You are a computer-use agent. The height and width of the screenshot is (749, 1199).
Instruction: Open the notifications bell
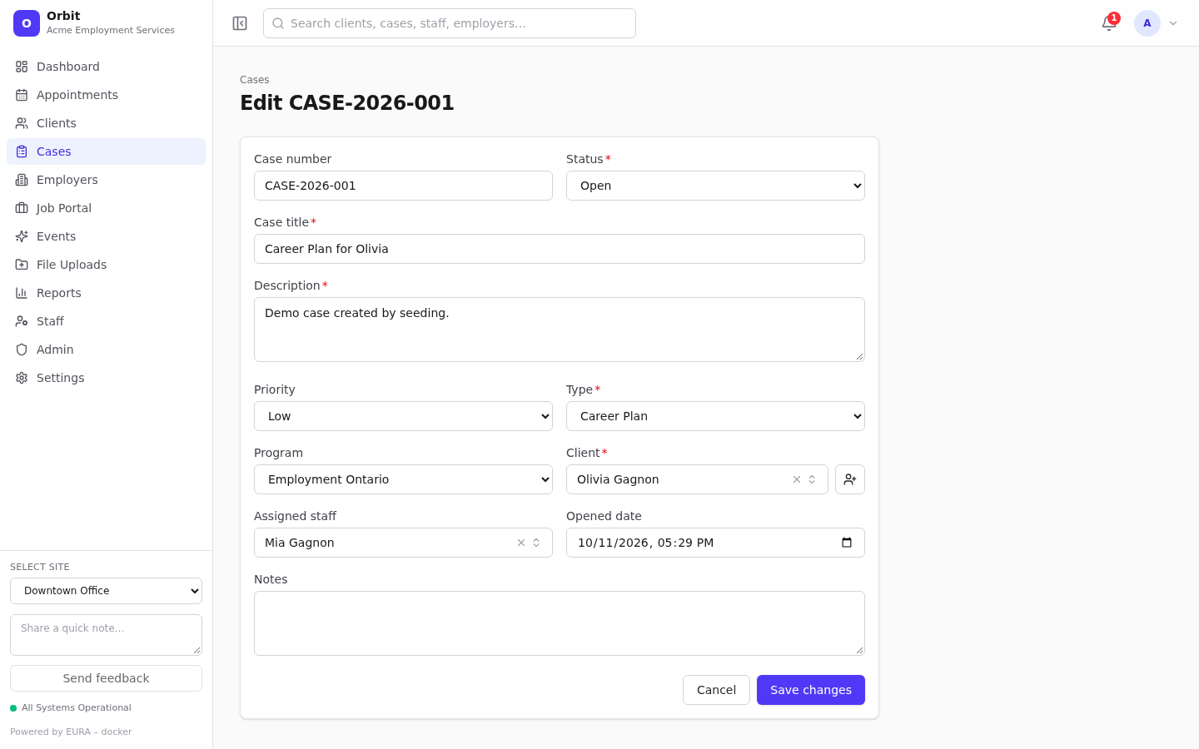[1109, 23]
